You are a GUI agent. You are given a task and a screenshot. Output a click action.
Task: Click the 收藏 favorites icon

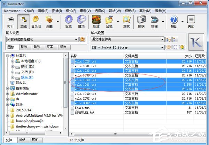[49, 20]
